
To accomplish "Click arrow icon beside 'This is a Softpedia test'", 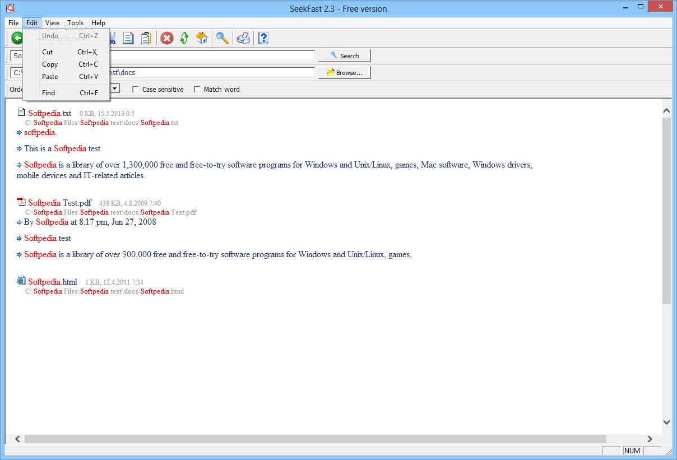I will (19, 148).
